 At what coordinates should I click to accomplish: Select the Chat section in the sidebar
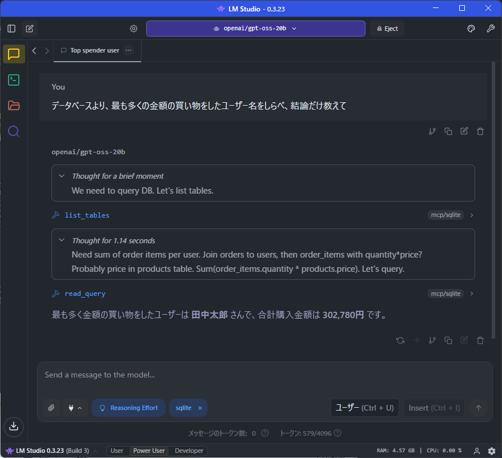click(14, 54)
